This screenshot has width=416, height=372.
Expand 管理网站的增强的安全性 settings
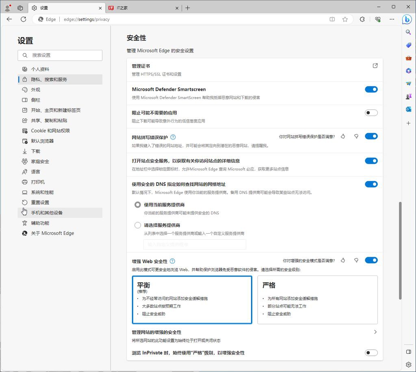tap(375, 332)
